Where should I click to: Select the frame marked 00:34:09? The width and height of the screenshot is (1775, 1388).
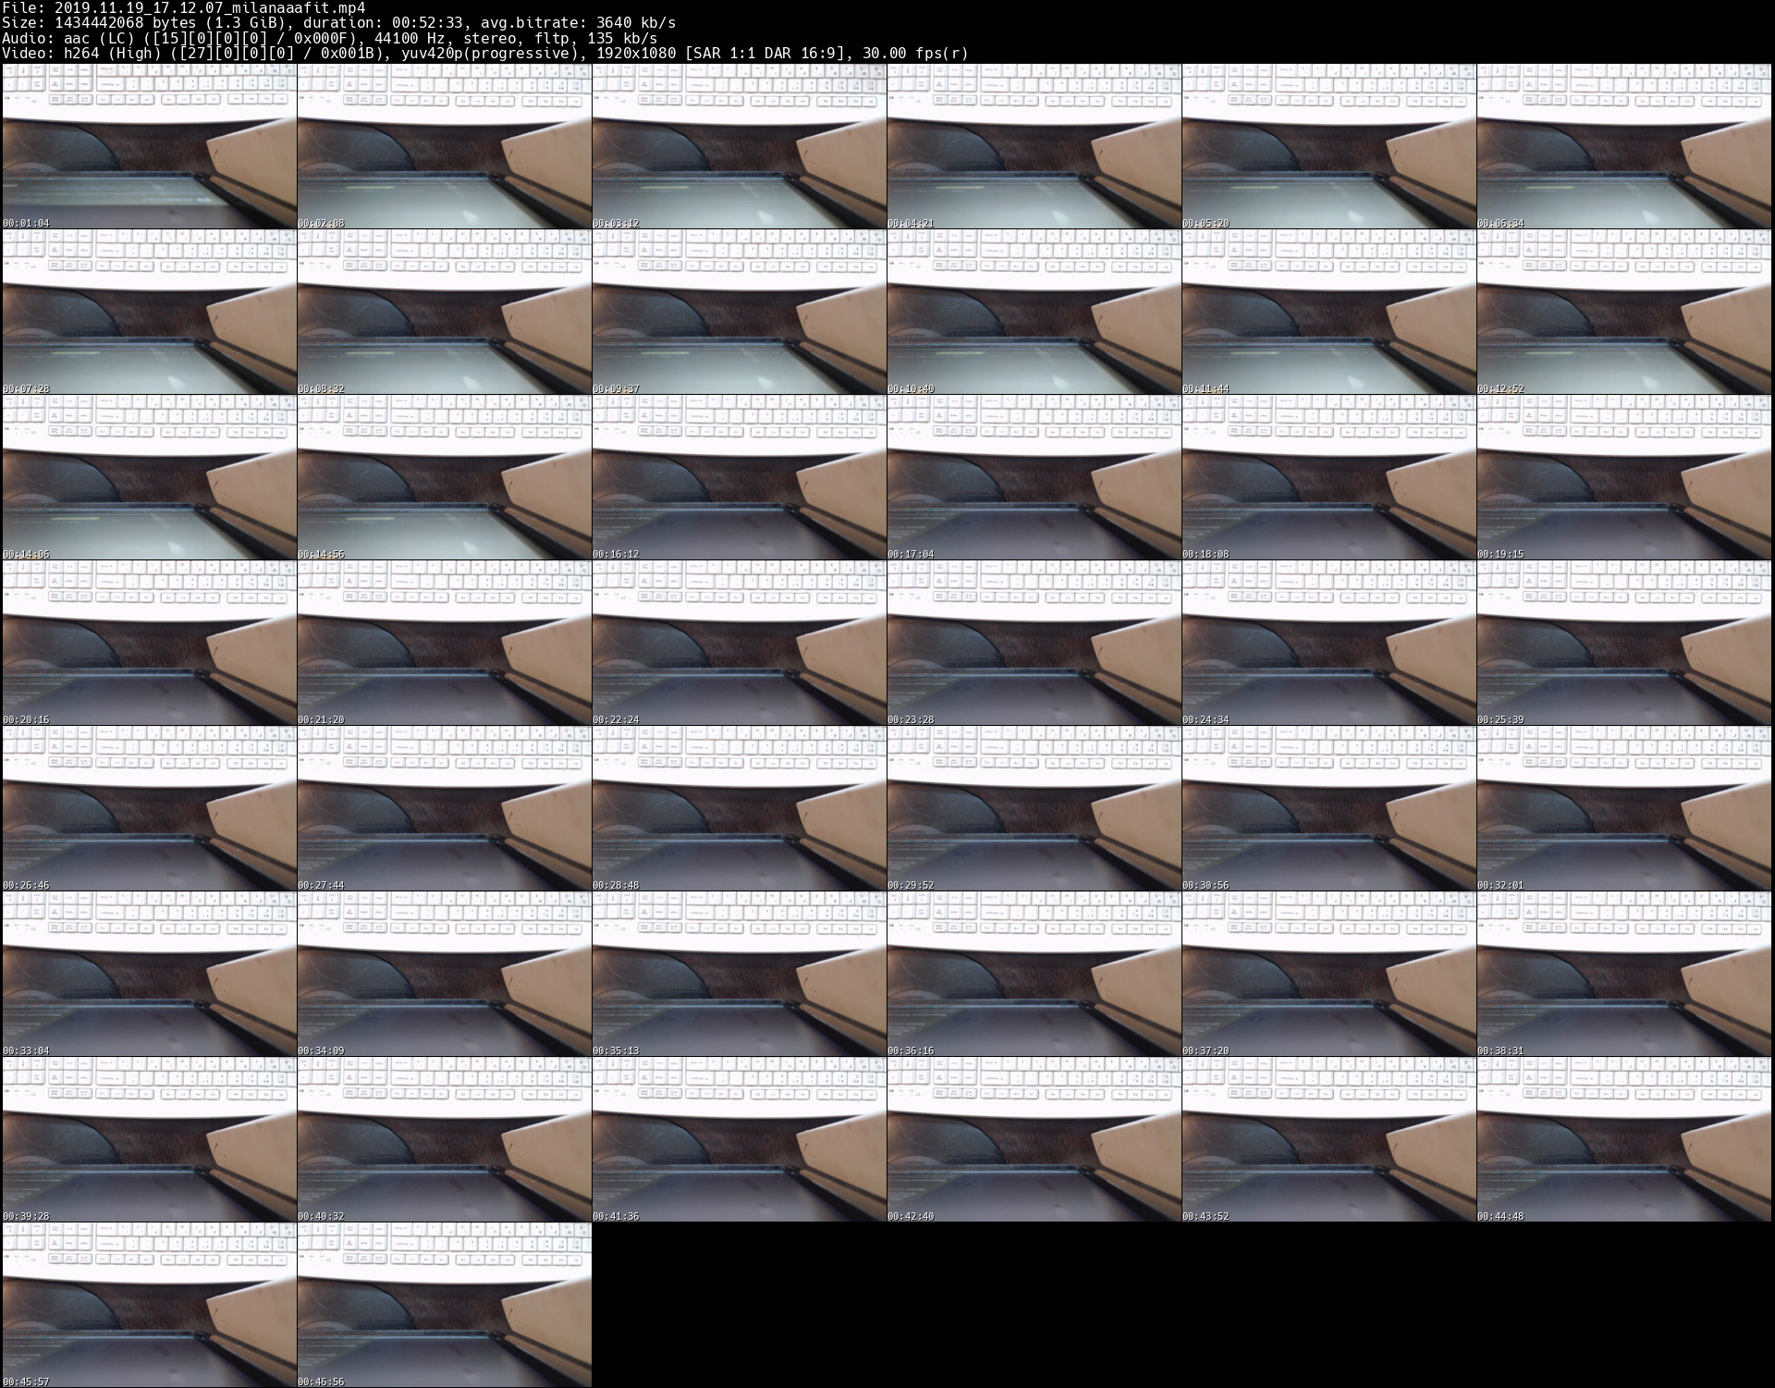[x=444, y=974]
